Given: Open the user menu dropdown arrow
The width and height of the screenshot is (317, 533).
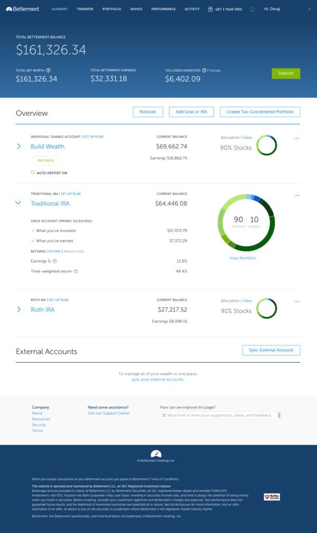Looking at the screenshot, I should tap(309, 9).
